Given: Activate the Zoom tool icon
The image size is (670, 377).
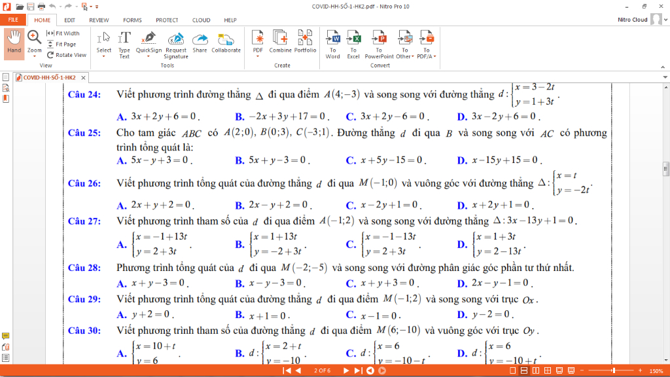Looking at the screenshot, I should (34, 37).
